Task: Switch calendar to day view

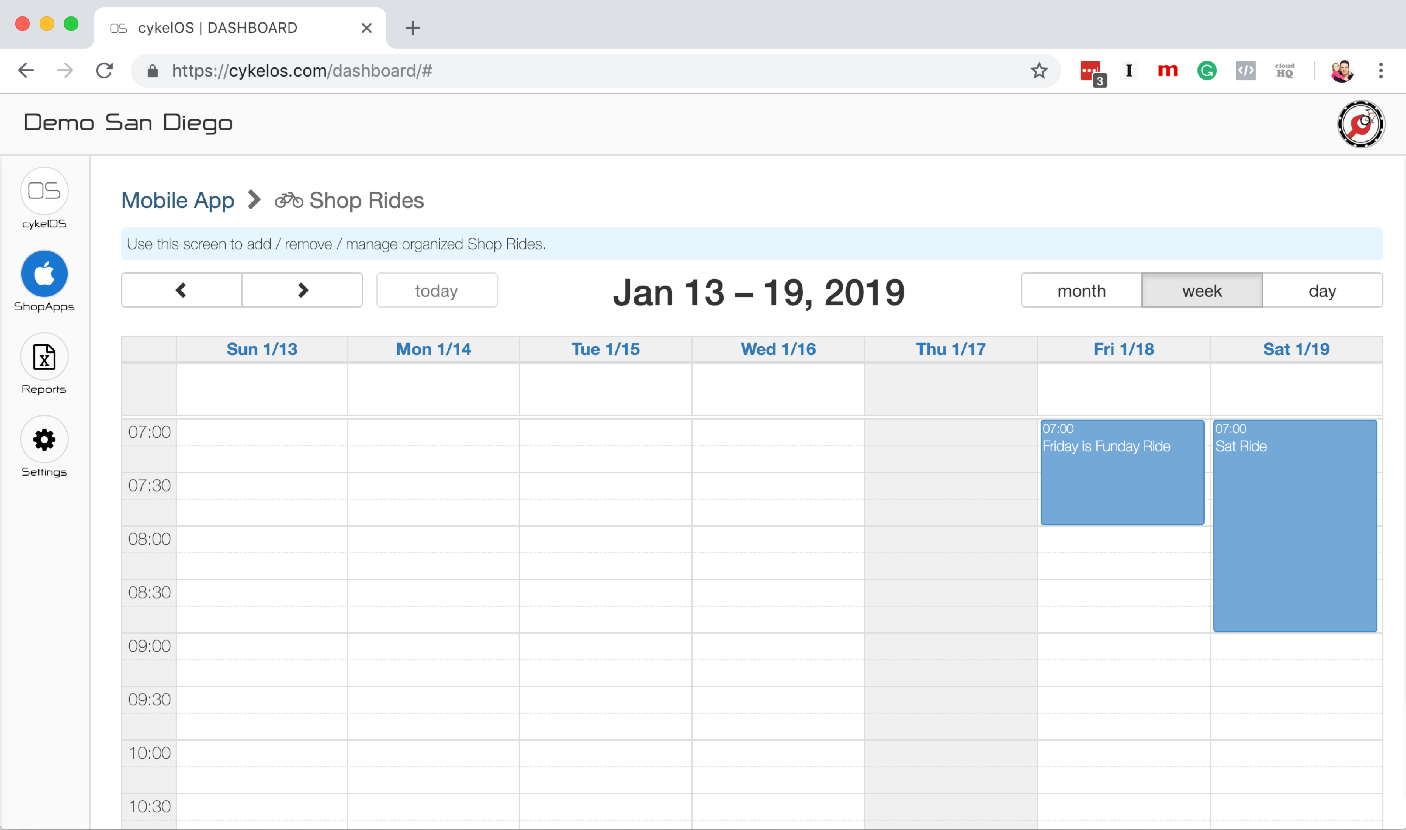Action: click(x=1323, y=290)
